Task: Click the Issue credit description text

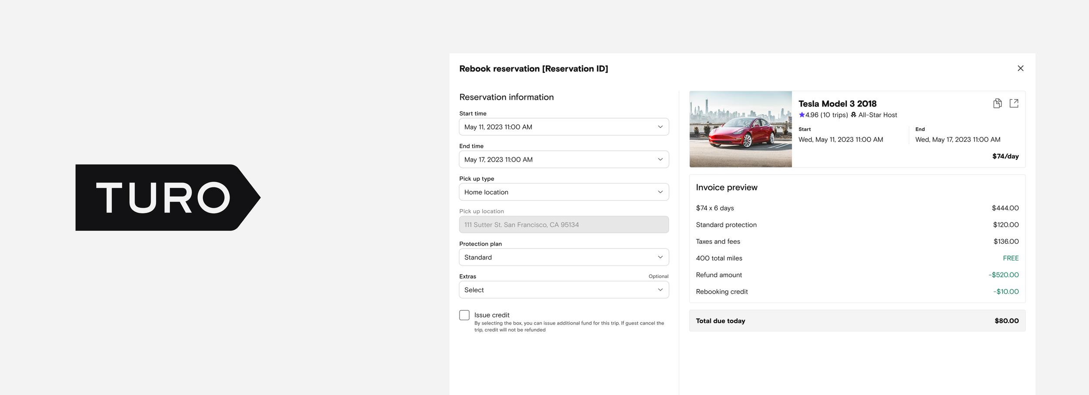Action: [569, 326]
